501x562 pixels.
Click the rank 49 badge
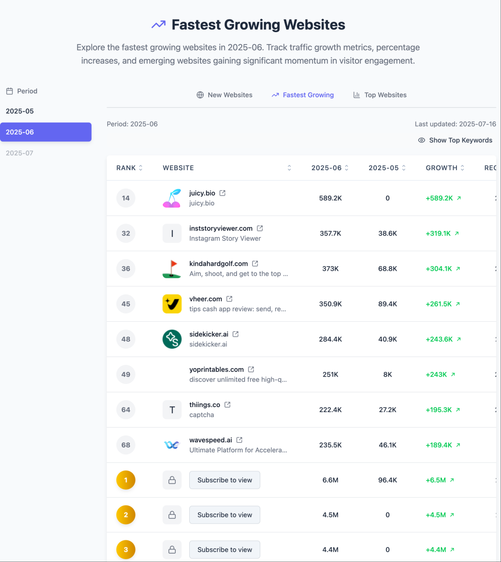126,374
